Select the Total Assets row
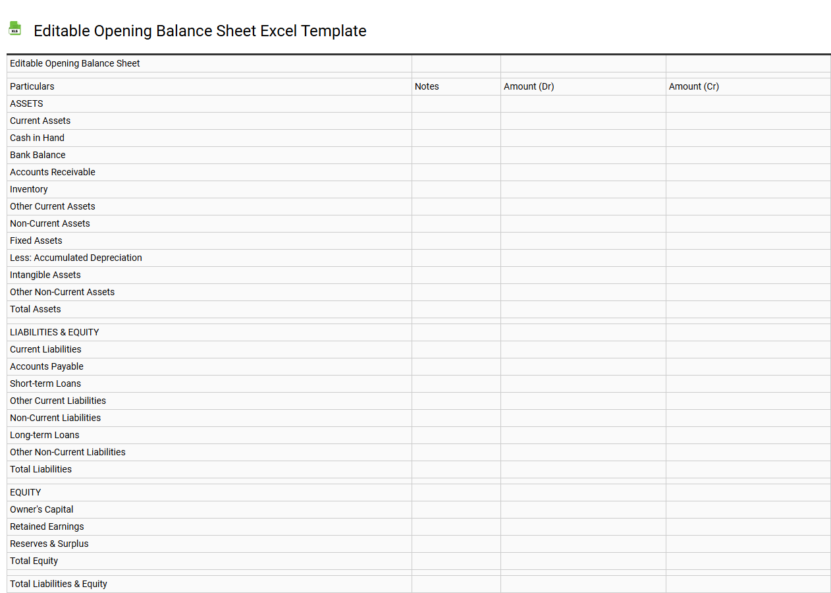The height and width of the screenshot is (593, 831). [35, 309]
